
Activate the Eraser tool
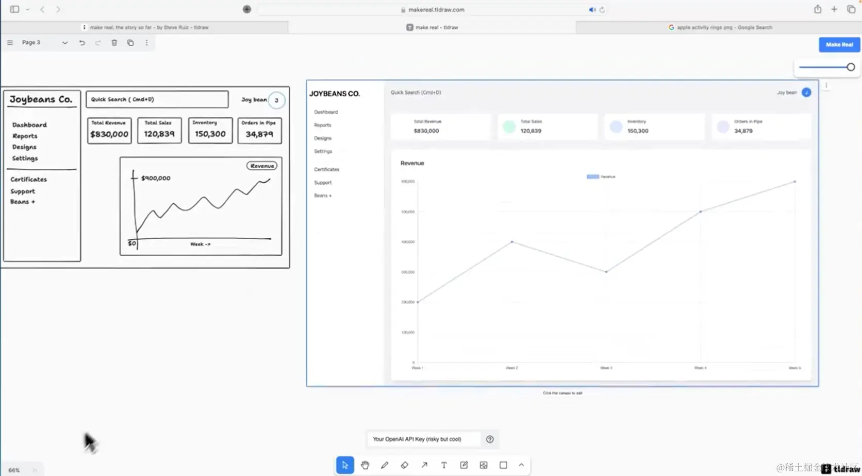tap(404, 465)
